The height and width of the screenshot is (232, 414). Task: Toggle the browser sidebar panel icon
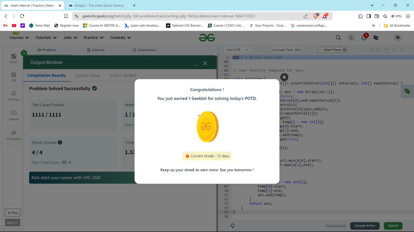tap(368, 16)
